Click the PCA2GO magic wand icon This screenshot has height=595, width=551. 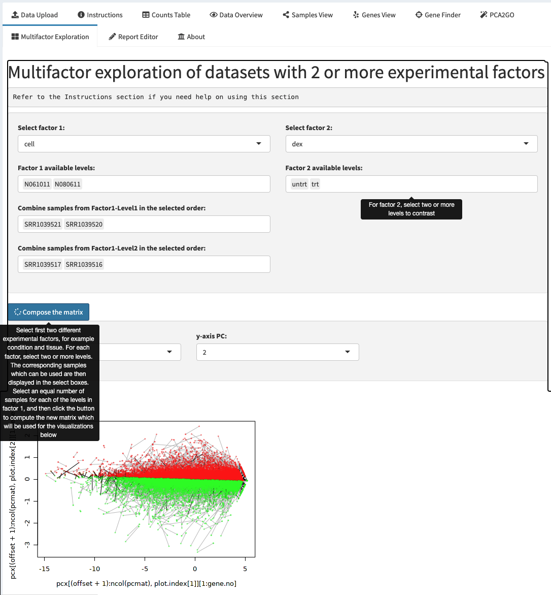(x=484, y=15)
